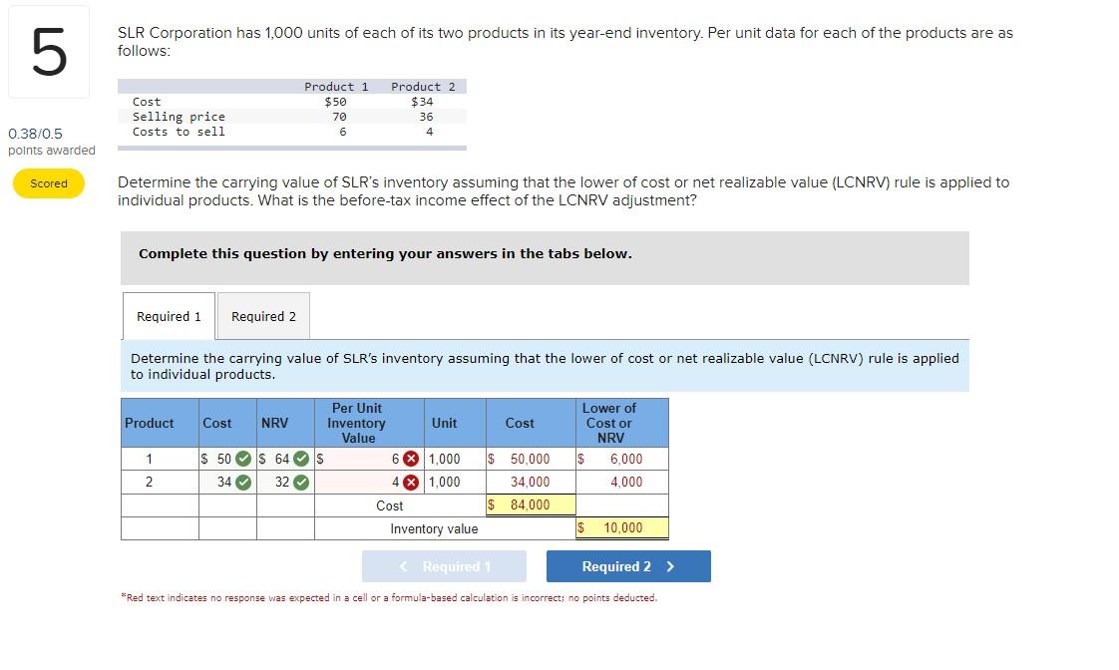Click the Product 1 Cost cell showing 50
Image resolution: width=1119 pixels, height=670 pixels.
point(227,459)
